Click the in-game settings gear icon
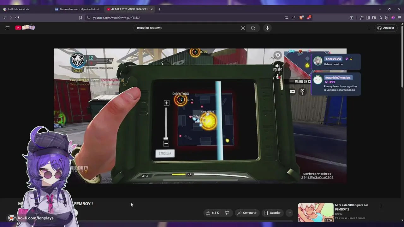Viewport: 404px width, 227px height. pyautogui.click(x=277, y=55)
